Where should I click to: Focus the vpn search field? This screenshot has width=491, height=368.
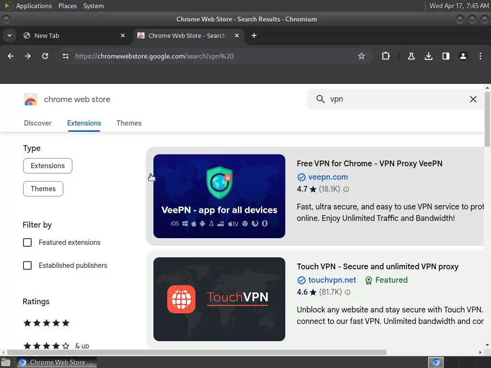396,99
